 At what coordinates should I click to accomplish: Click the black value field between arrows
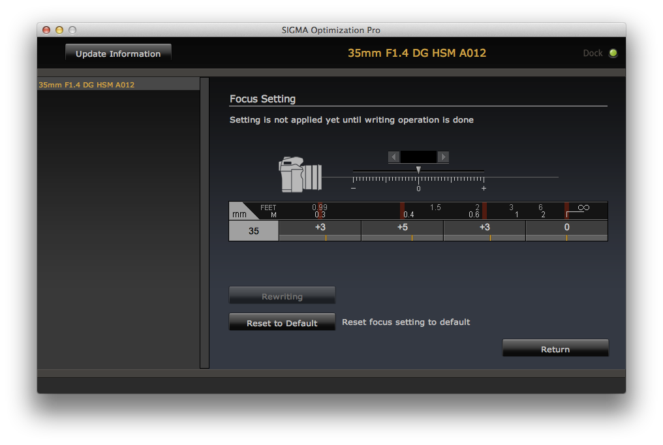click(x=418, y=157)
